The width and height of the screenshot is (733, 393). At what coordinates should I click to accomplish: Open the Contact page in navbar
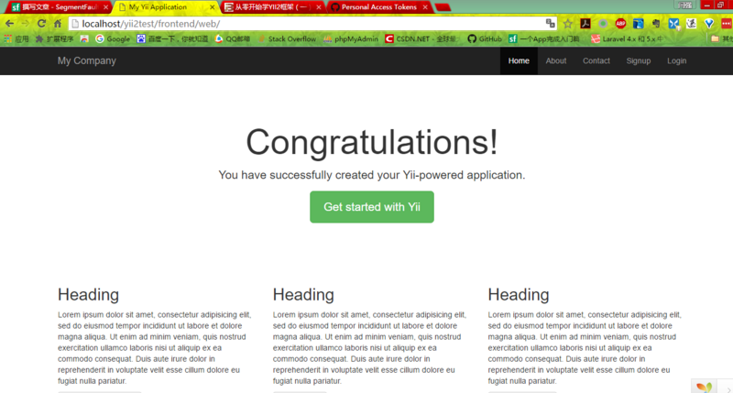pyautogui.click(x=596, y=60)
